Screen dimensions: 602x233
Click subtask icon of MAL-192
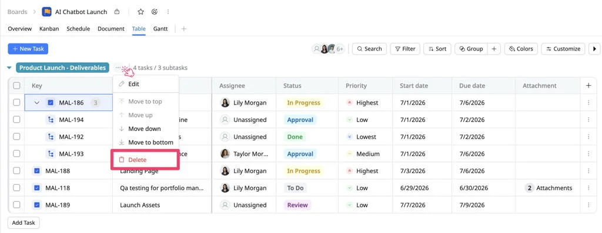coord(51,137)
